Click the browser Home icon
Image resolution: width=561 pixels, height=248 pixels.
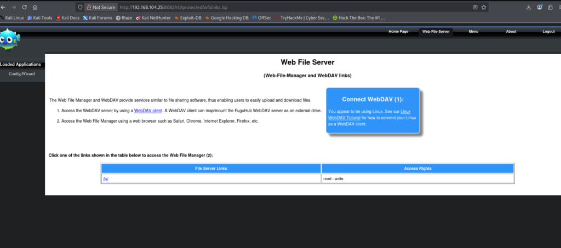point(36,7)
